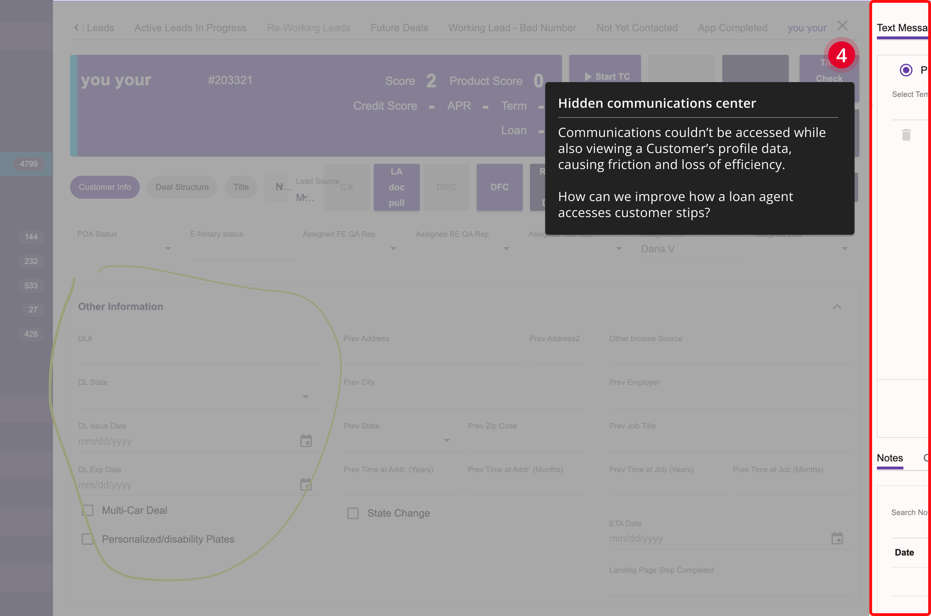Click lead number #203321

[230, 80]
